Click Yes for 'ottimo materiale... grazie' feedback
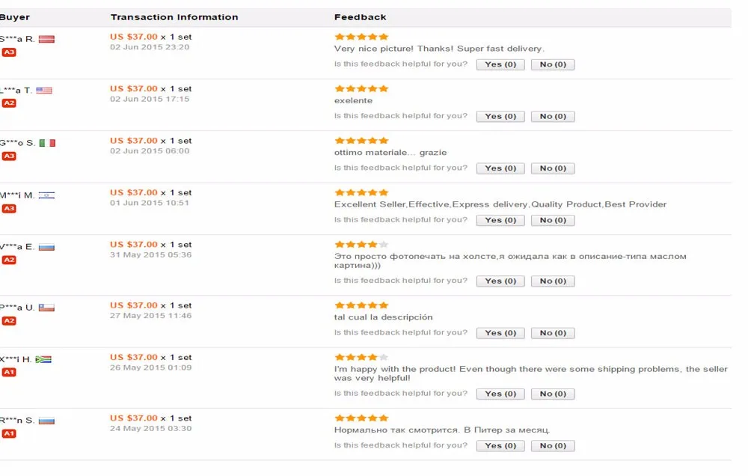 [x=500, y=168]
